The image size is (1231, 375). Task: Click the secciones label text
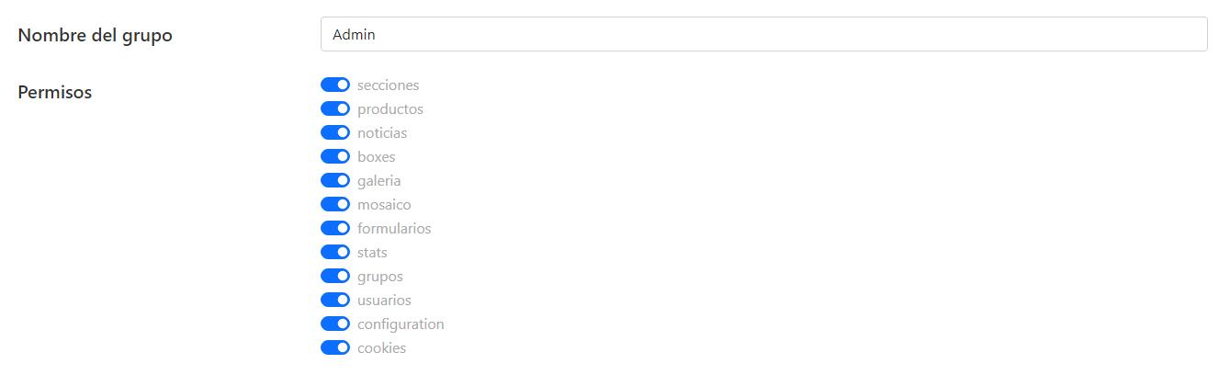388,85
